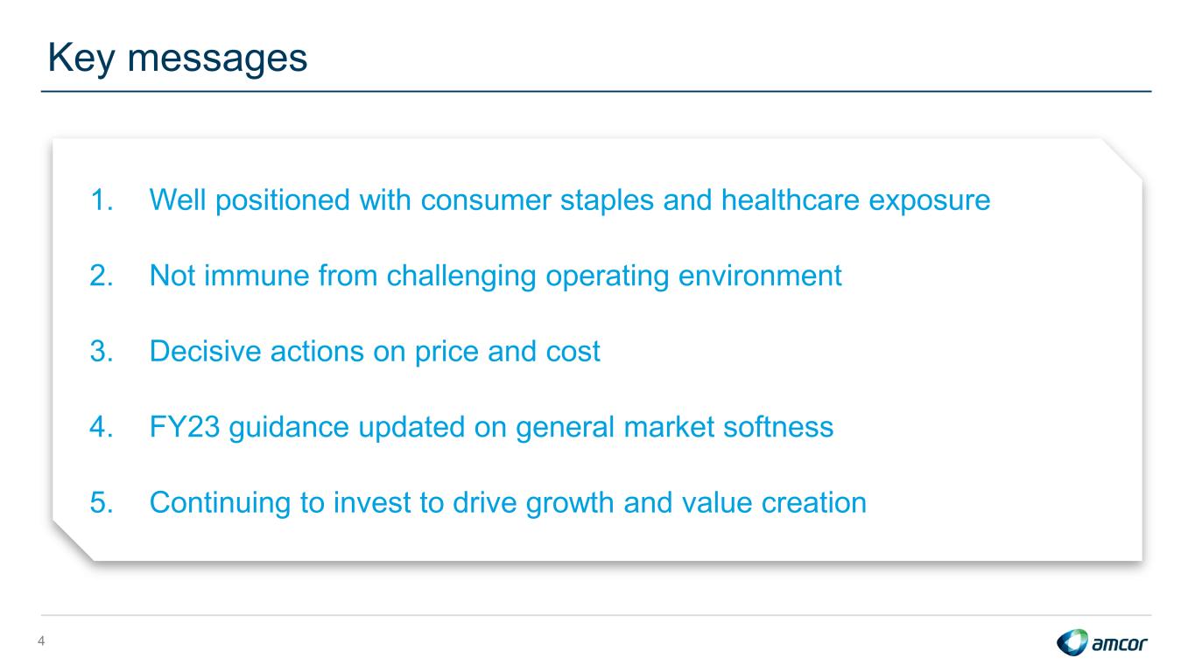Select 'Continuing to invest to drive growth'

pos(508,502)
